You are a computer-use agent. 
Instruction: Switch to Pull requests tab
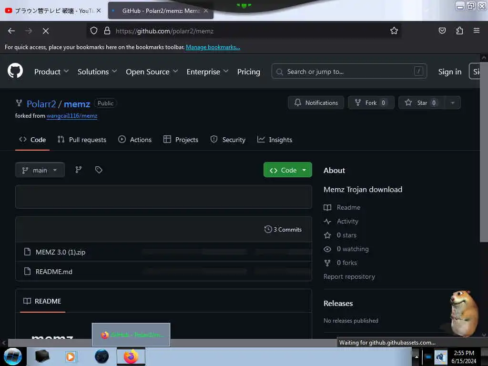coord(82,140)
